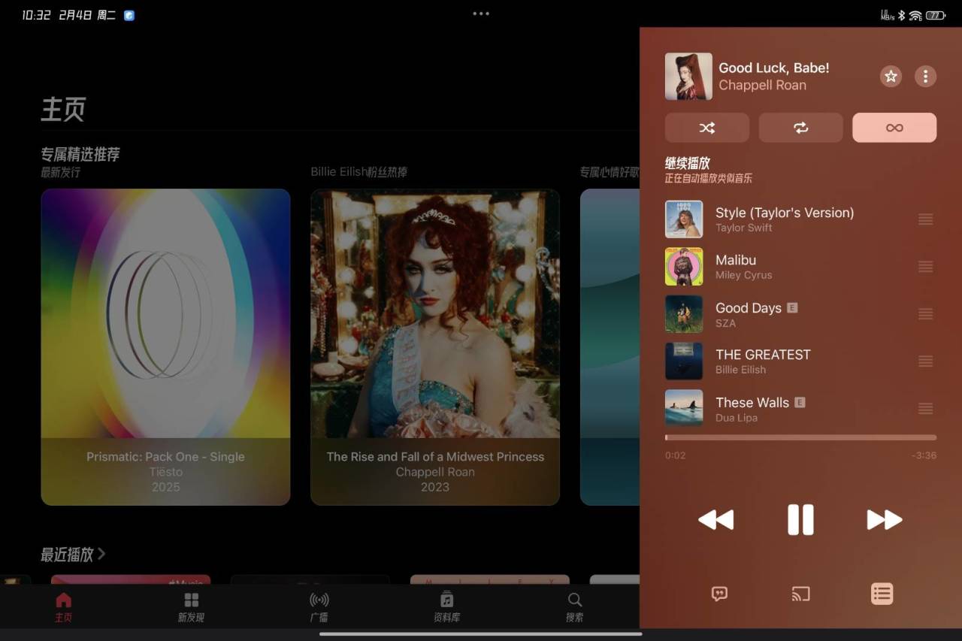
Task: Tap the blue notification icon in status bar
Action: (x=129, y=15)
